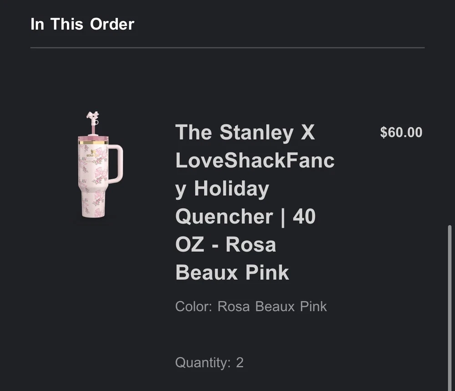Viewport: 455px width, 391px height.
Task: Click the "Quencher | 40" title line
Action: pos(245,216)
